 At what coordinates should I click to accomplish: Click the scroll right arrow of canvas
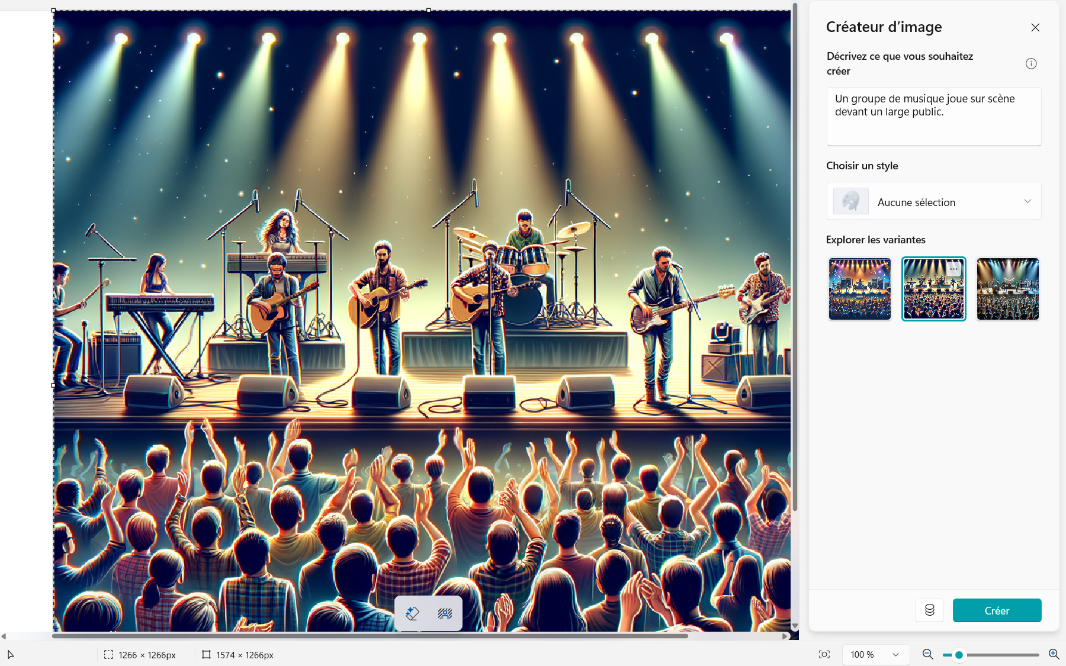click(785, 636)
